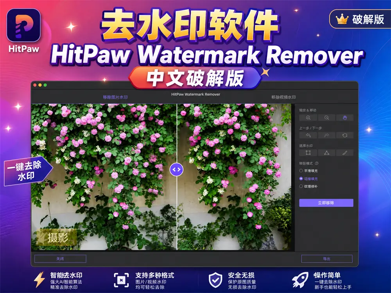
Task: Click the yellow macOS minimize button
Action: pyautogui.click(x=40, y=85)
